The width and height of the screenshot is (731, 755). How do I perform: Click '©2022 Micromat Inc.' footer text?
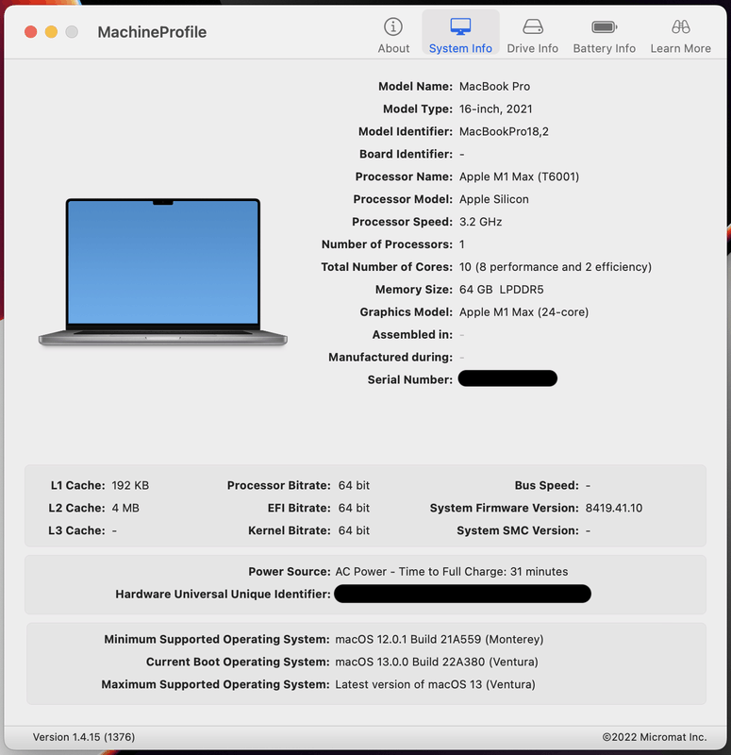pyautogui.click(x=655, y=737)
